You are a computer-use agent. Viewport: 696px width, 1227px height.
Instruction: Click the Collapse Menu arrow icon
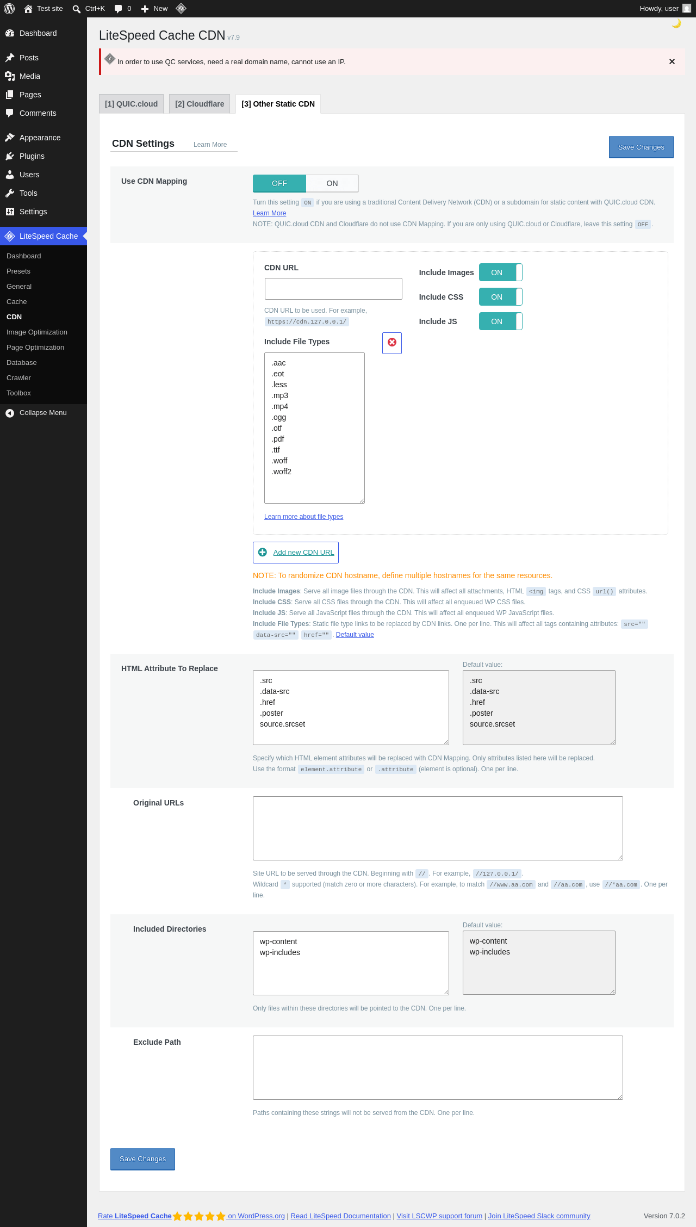pos(10,413)
